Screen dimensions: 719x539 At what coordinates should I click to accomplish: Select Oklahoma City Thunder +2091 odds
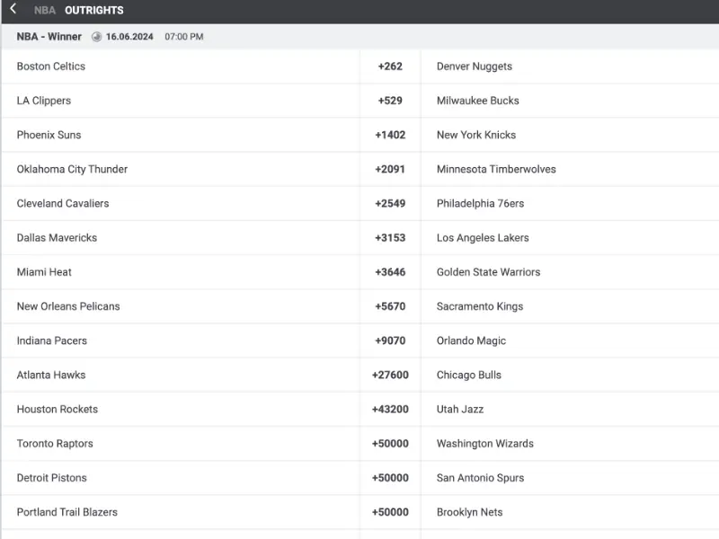(390, 169)
